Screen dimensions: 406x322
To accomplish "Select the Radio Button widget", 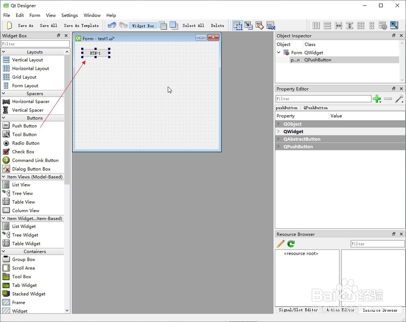I will click(26, 143).
